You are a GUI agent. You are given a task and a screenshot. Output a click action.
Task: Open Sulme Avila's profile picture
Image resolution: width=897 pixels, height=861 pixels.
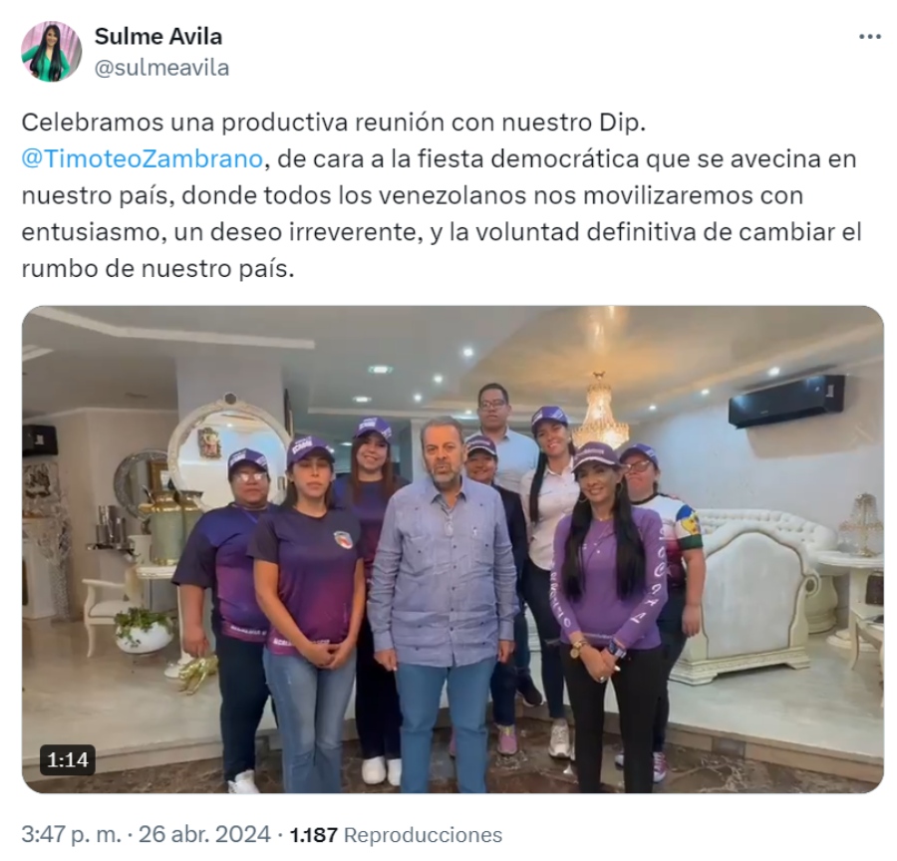(52, 52)
